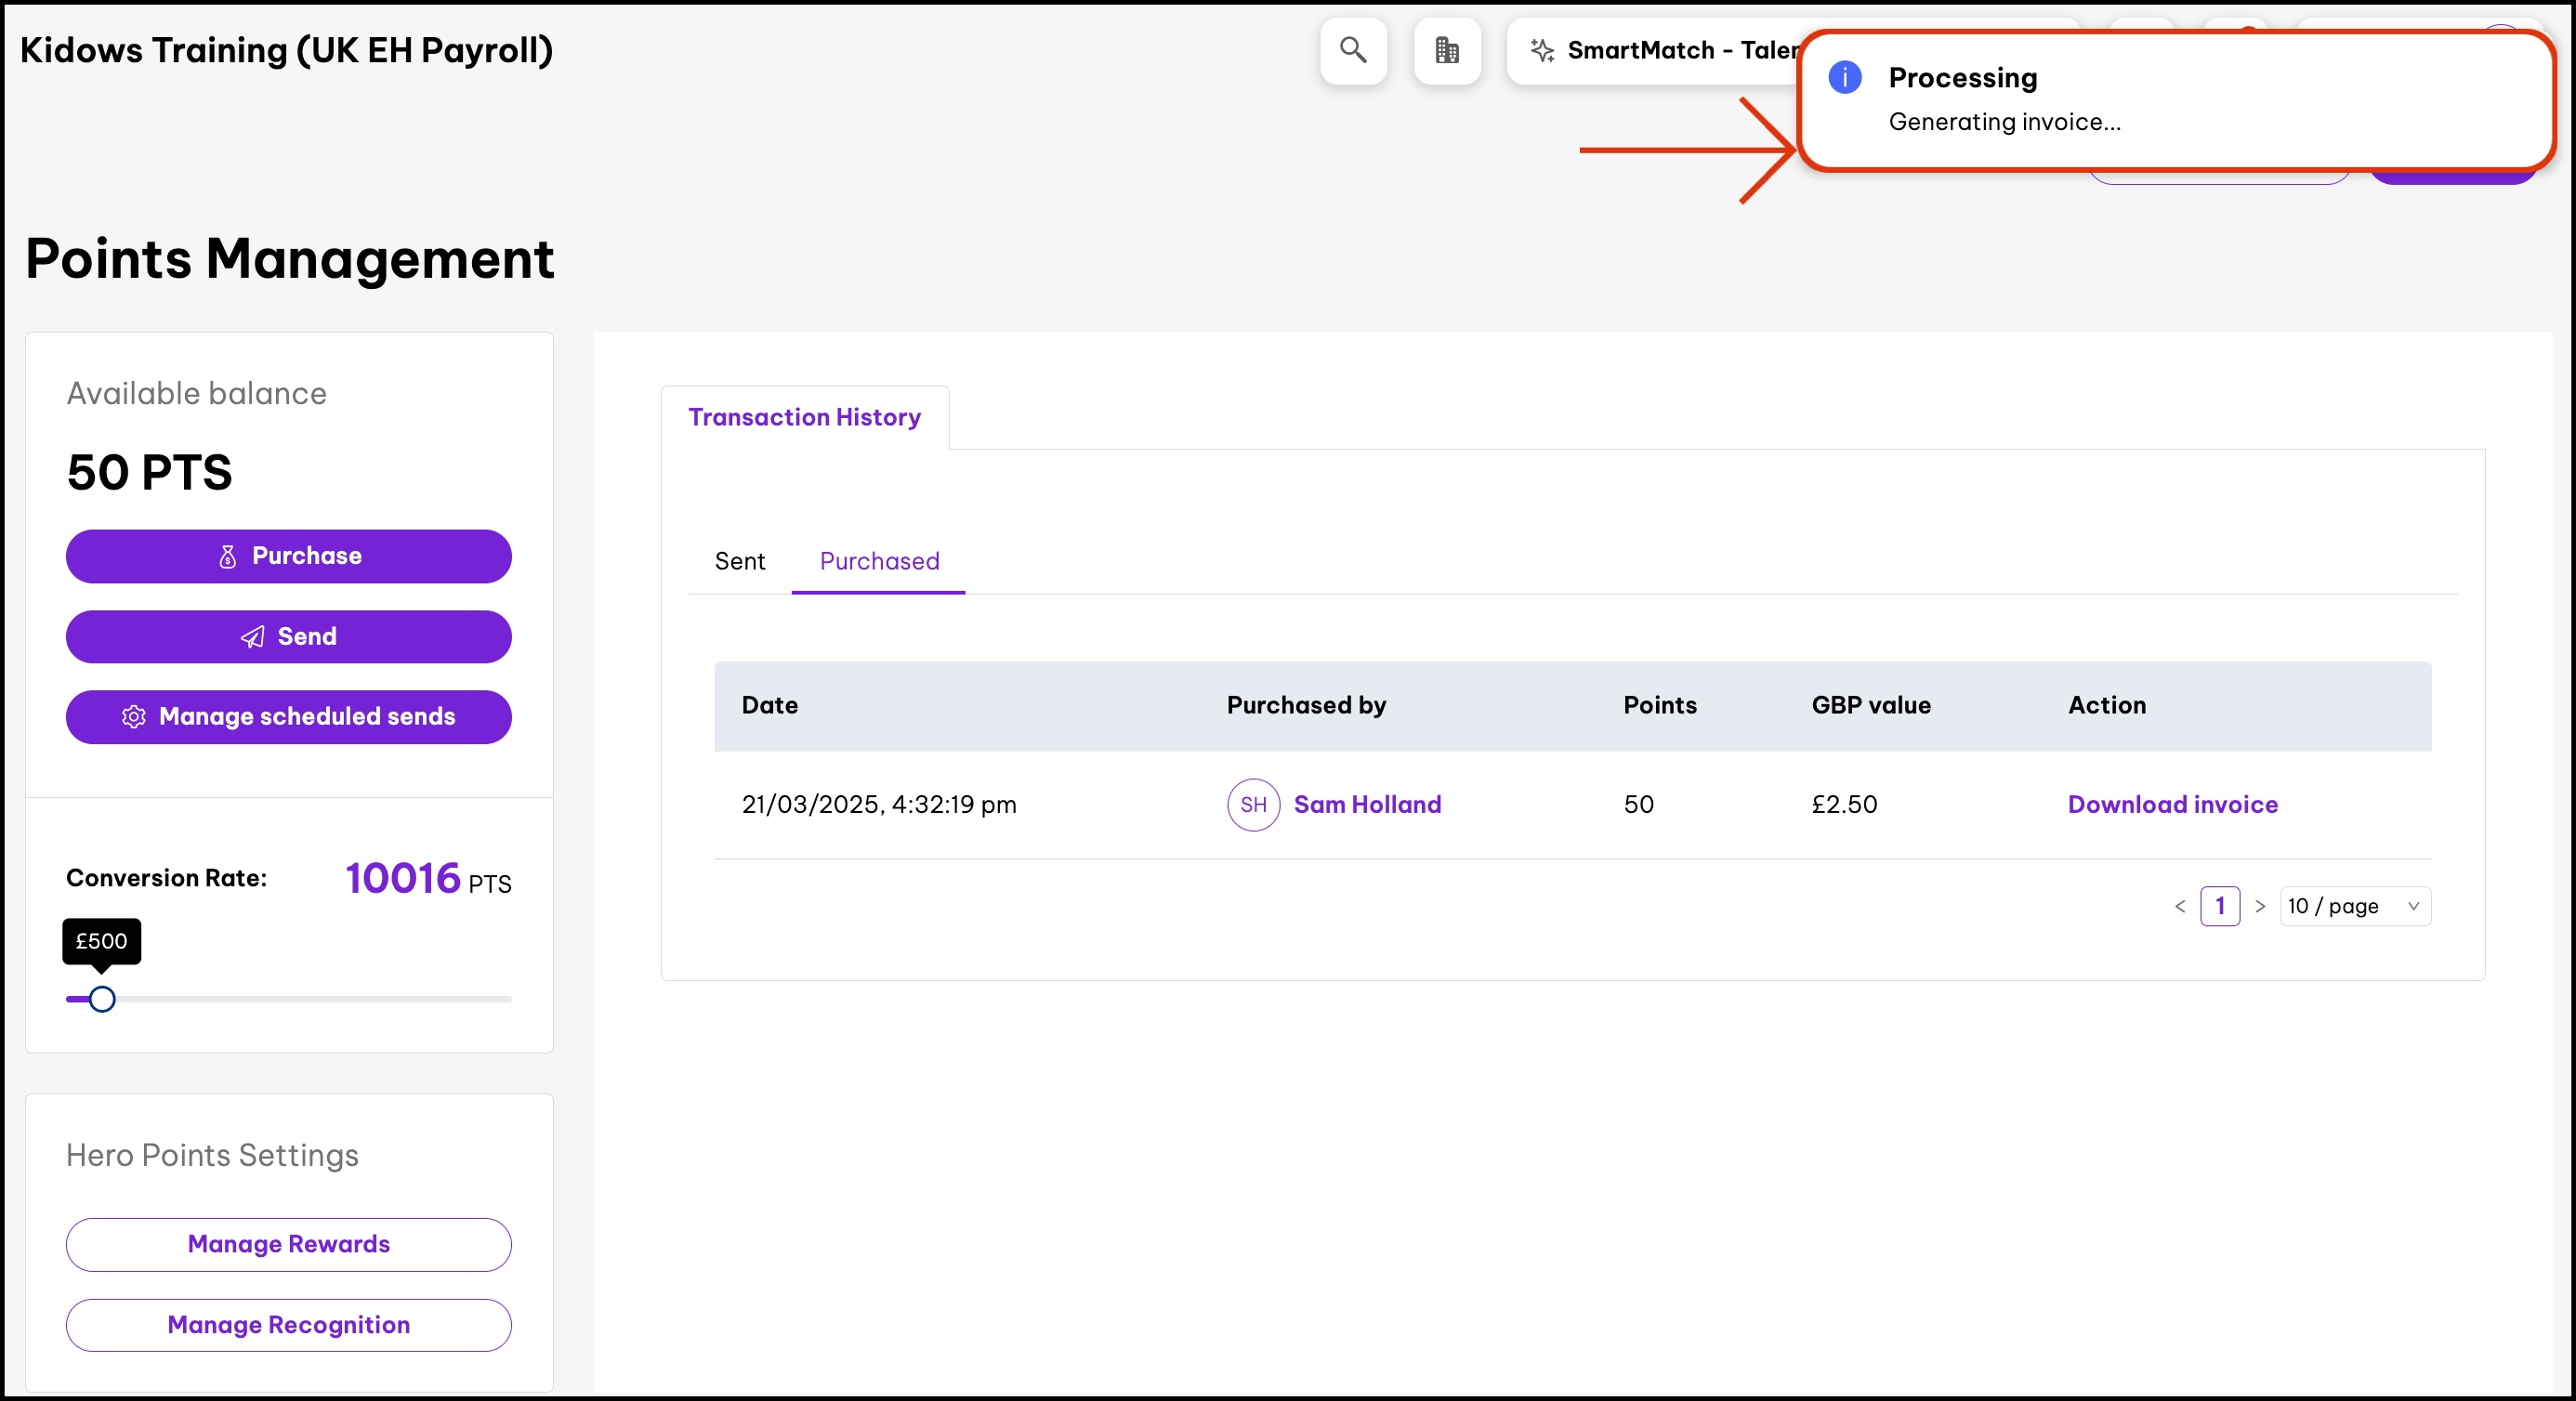Screen dimensions: 2576x1401
Task: Click the blue info icon in notification
Action: 1844,77
